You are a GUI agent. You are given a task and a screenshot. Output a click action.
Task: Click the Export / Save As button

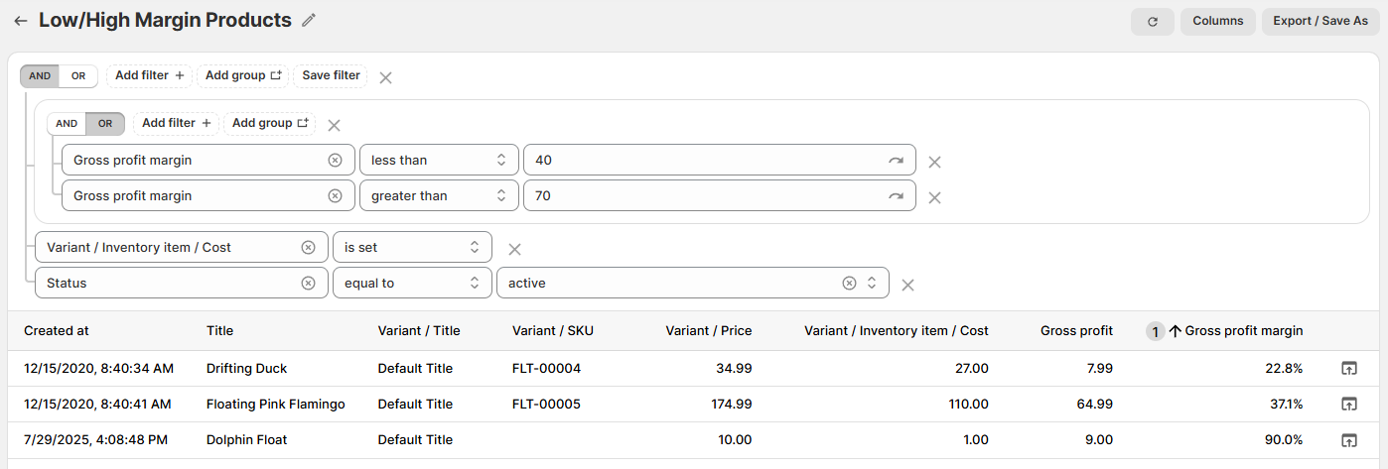[x=1319, y=22]
